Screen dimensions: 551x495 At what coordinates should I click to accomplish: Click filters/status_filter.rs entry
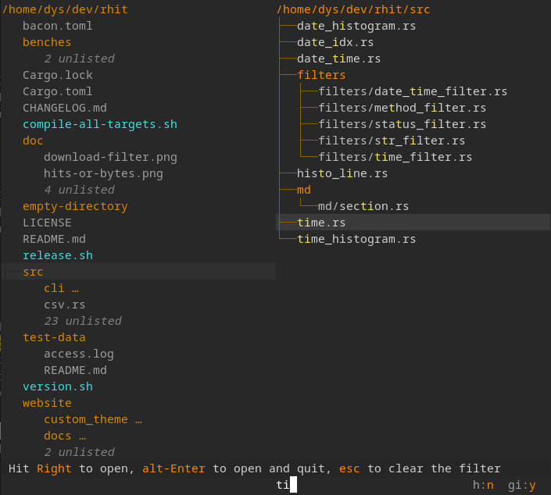[x=402, y=124]
